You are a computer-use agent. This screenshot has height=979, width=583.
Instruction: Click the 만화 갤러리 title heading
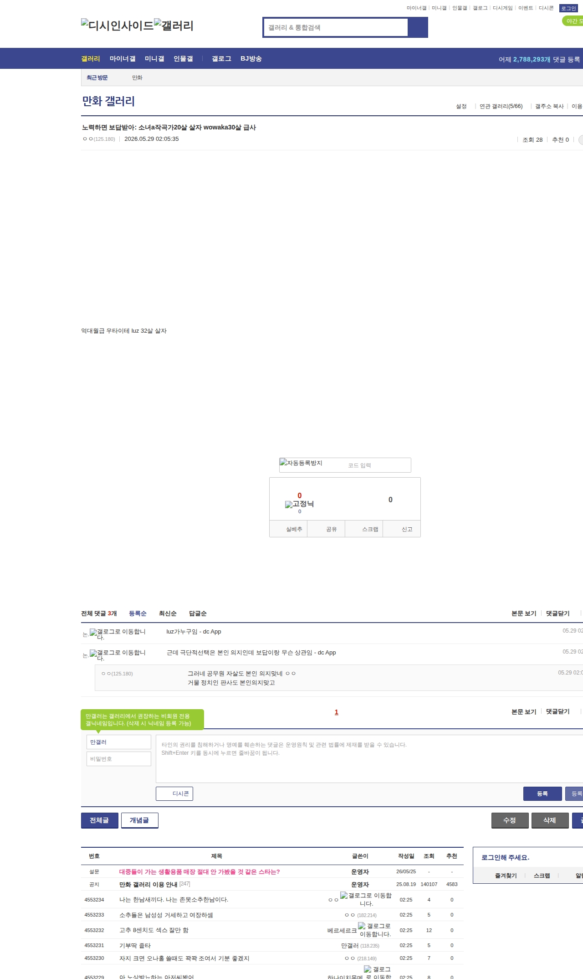pyautogui.click(x=108, y=101)
